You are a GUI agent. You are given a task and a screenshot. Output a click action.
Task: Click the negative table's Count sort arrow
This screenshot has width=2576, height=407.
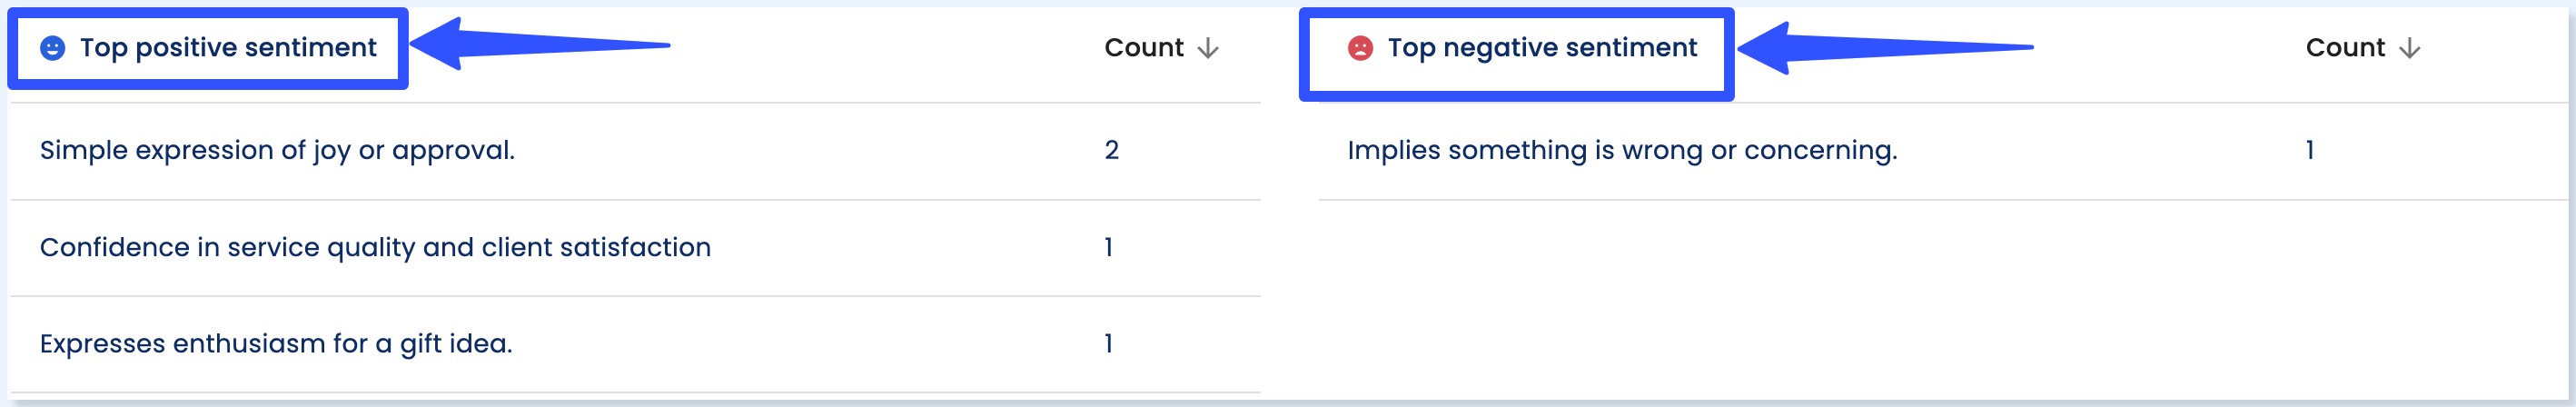pyautogui.click(x=2409, y=48)
